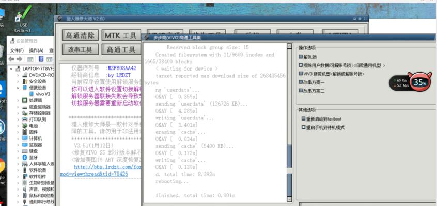Click the blue help icon in Device Manager toolbar

tap(41, 59)
